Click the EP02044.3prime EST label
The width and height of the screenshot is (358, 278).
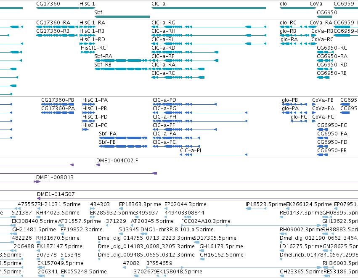[x=186, y=204]
